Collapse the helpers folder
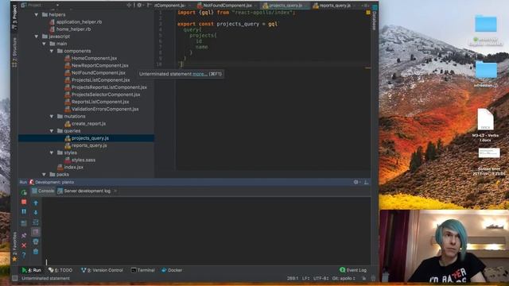Viewport: 509px width, 286px height. click(37, 14)
